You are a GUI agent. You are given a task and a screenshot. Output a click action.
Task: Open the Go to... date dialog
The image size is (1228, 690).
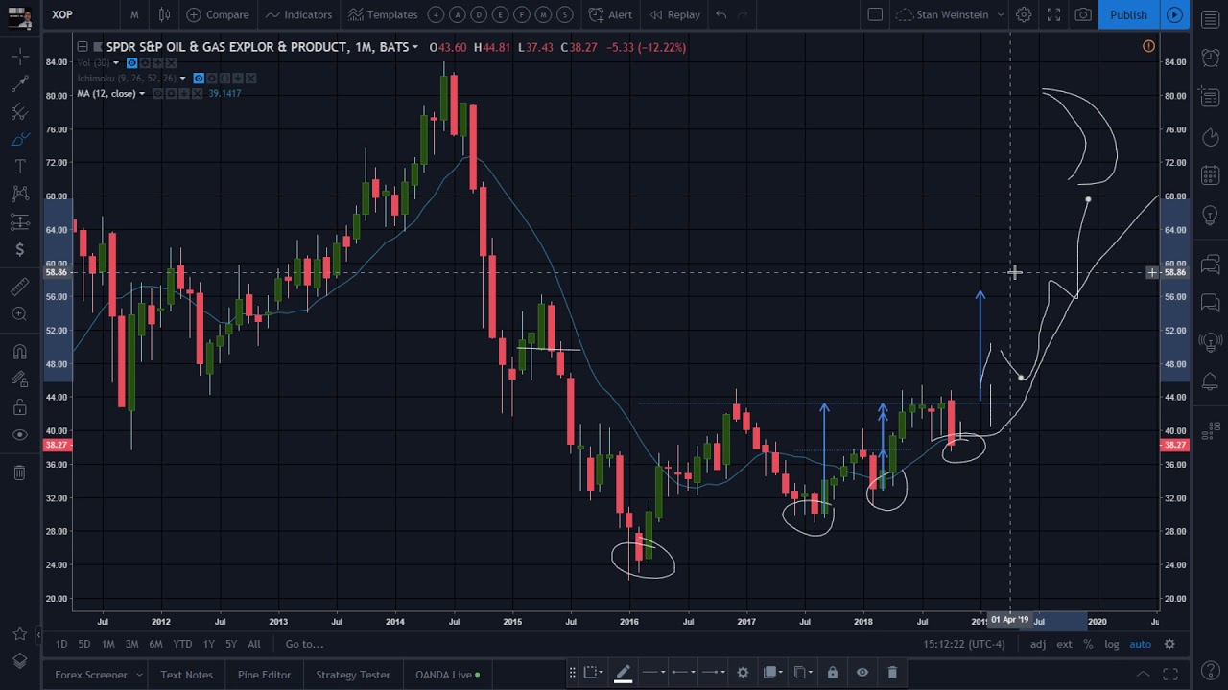304,644
